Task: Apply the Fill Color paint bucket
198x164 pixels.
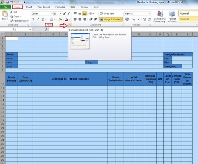Action: 60,20
